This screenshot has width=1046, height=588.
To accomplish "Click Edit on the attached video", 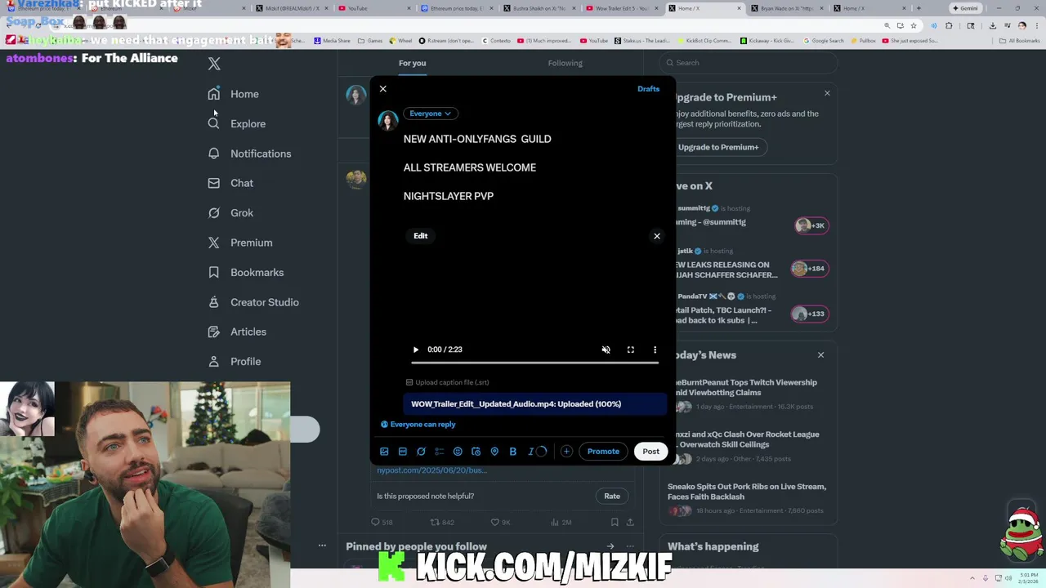I will [x=421, y=236].
